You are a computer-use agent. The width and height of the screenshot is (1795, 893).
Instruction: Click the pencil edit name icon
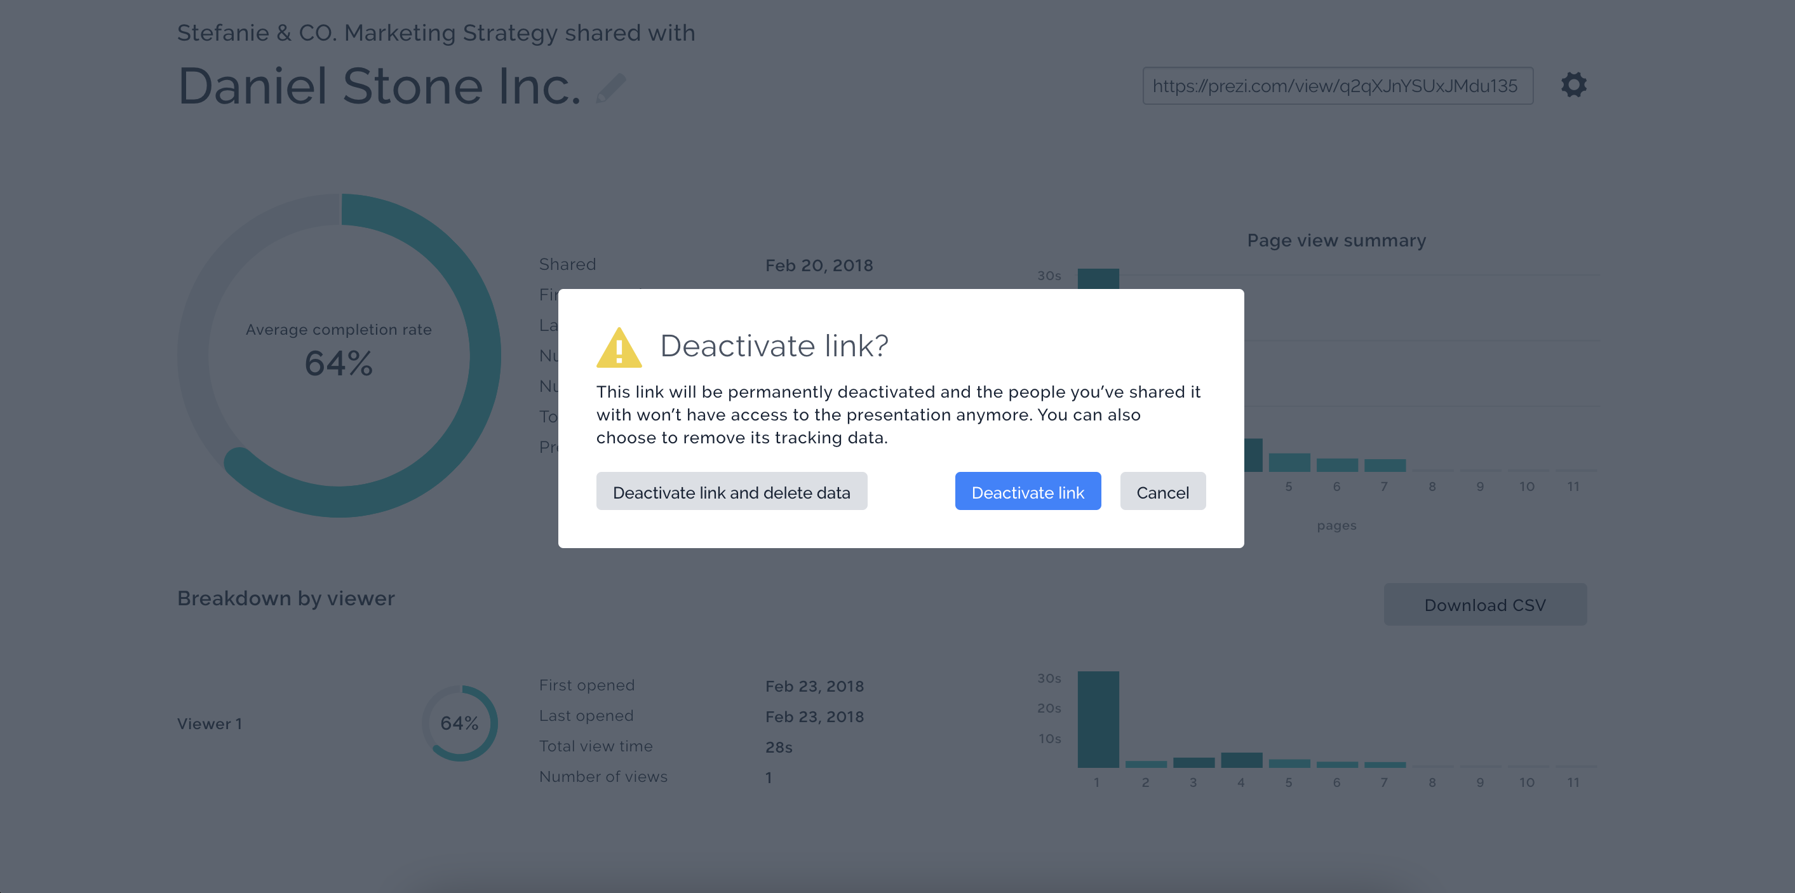point(611,88)
